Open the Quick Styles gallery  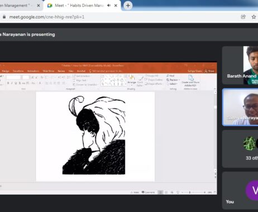point(140,81)
